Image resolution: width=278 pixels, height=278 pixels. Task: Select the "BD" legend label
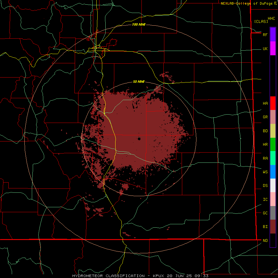click(x=265, y=131)
